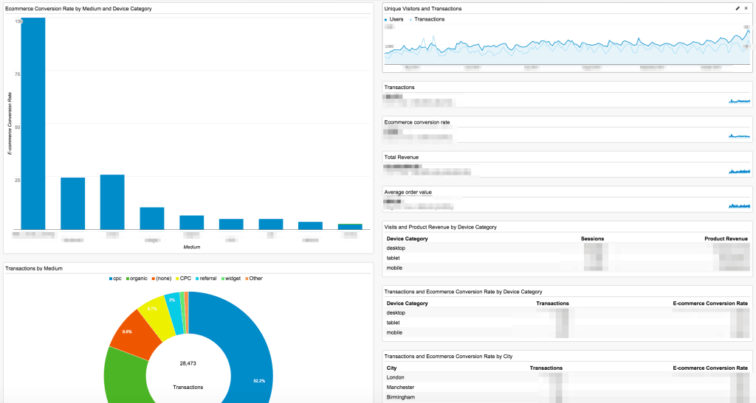This screenshot has width=756, height=403.
Task: Open the Total Revenue sparkline
Action: pos(740,171)
